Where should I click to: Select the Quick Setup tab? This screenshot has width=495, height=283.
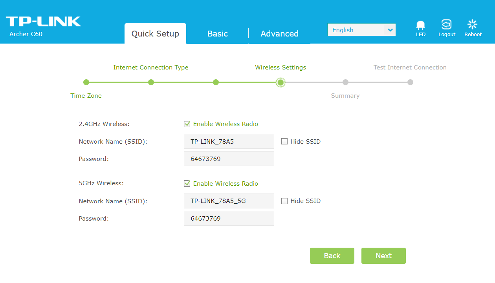tap(155, 34)
